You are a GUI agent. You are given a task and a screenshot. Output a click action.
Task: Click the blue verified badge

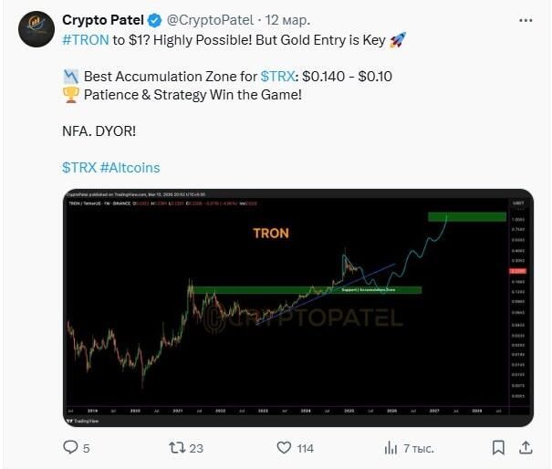pyautogui.click(x=155, y=20)
